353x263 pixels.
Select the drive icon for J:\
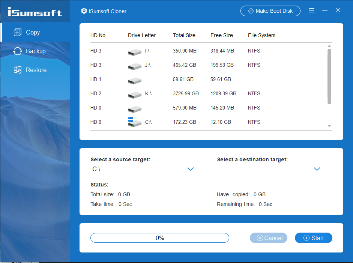pyautogui.click(x=135, y=66)
